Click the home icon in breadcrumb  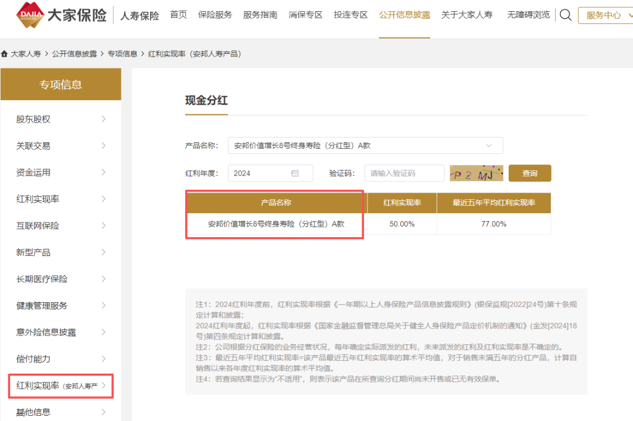click(x=5, y=54)
